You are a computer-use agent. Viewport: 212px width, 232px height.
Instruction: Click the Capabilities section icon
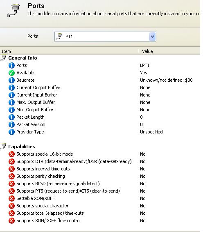pyautogui.click(x=3, y=146)
